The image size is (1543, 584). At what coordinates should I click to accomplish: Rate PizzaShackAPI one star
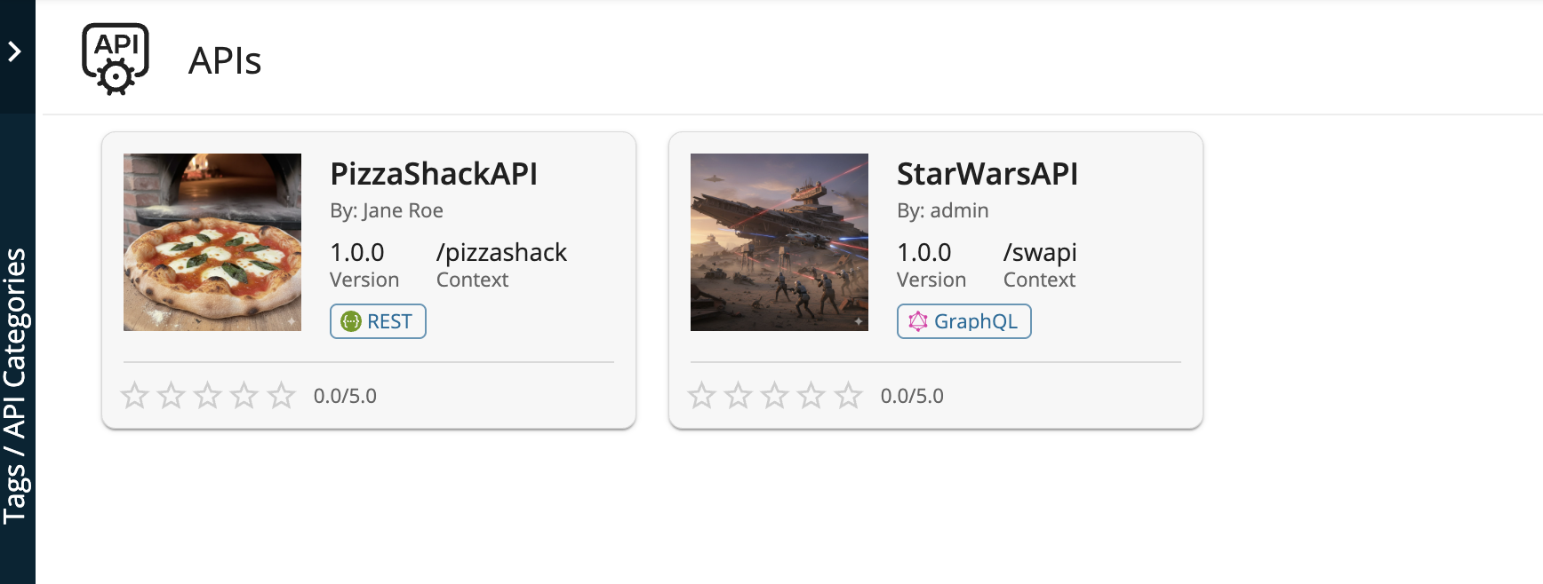click(x=135, y=396)
